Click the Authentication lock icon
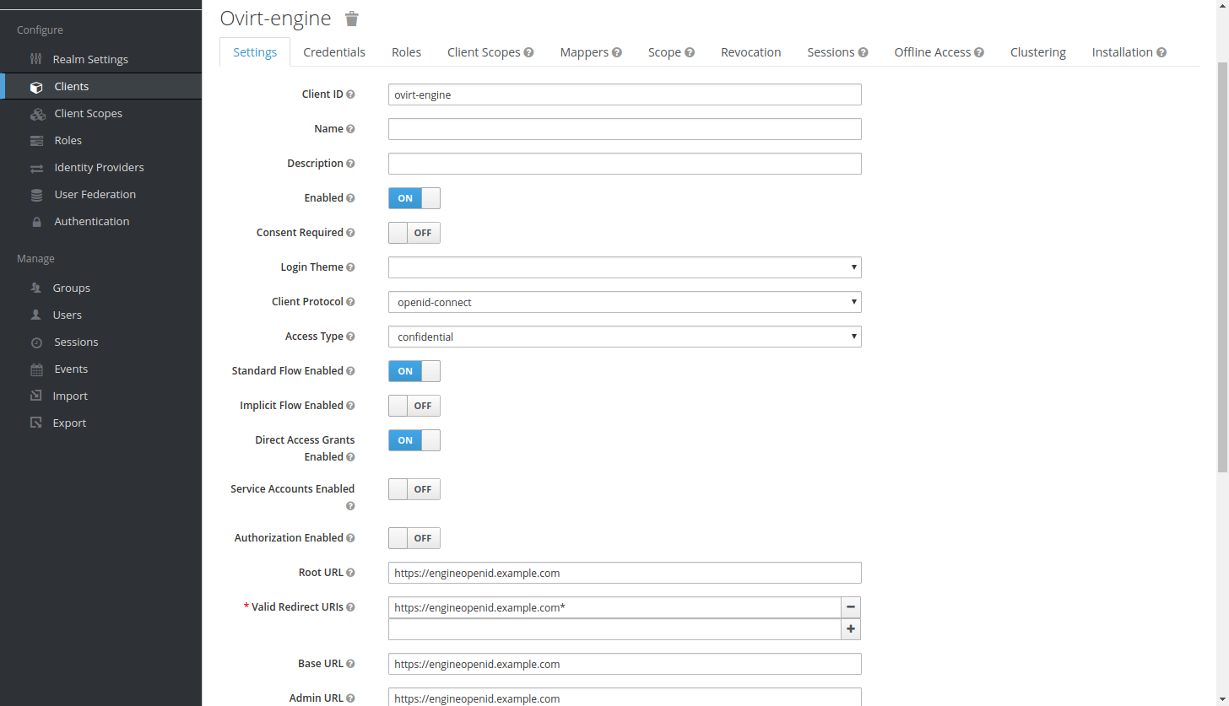 pos(36,222)
